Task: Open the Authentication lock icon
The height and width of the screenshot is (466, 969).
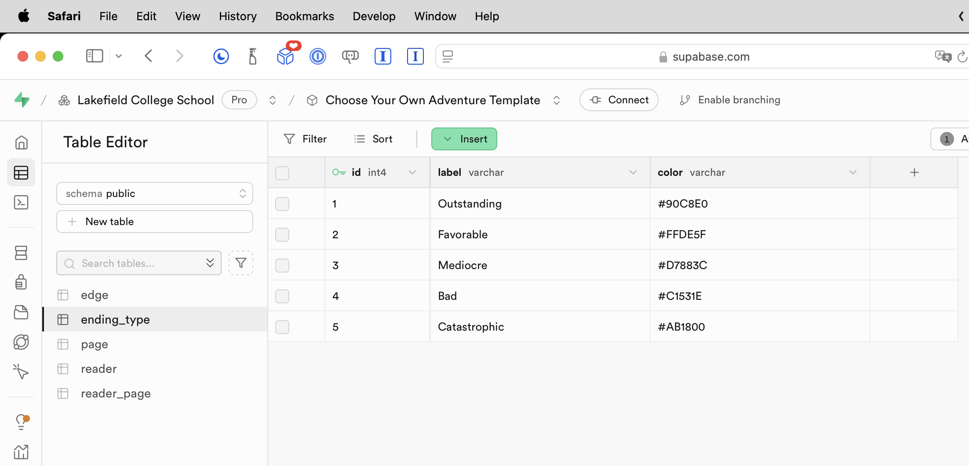Action: [21, 282]
